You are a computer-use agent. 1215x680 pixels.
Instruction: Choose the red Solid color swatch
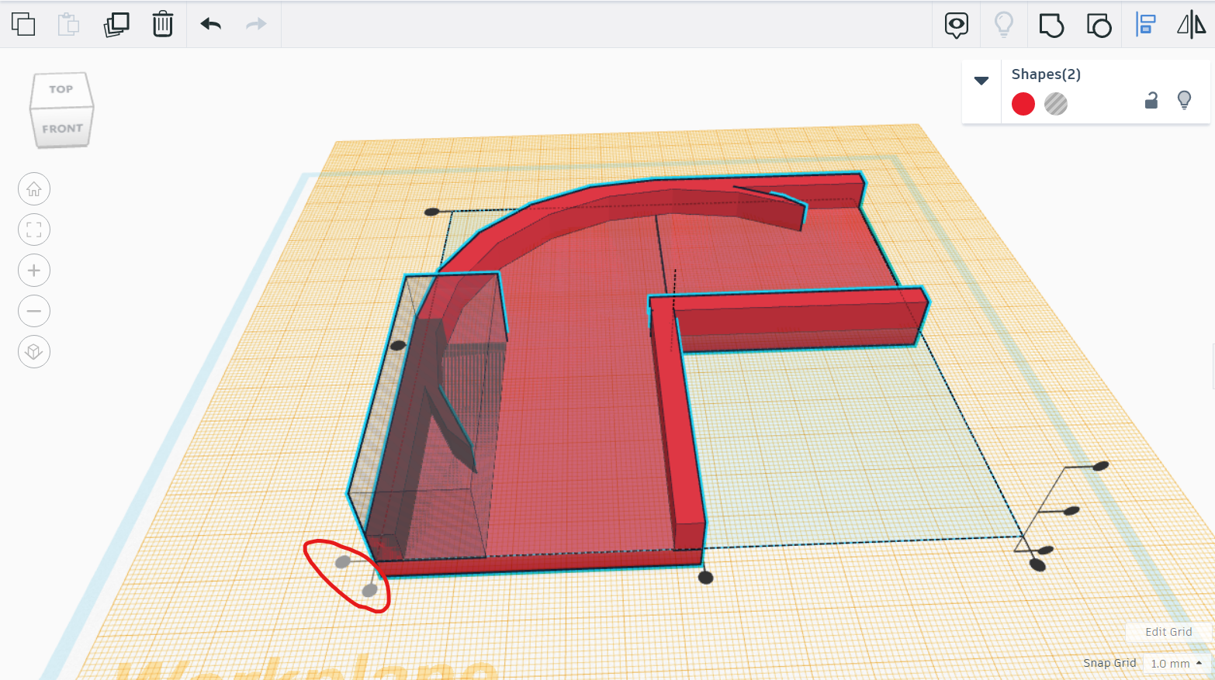(1023, 104)
